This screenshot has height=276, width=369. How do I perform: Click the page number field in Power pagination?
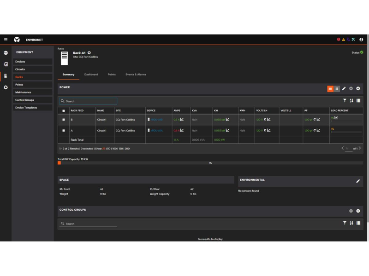coord(348,149)
